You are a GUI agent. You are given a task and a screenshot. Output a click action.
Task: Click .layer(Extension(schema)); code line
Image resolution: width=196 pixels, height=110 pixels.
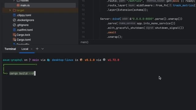127,10
